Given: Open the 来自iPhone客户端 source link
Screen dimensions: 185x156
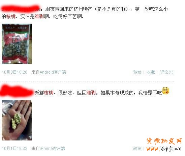Looking at the screenshot, I should pyautogui.click(x=48, y=149).
